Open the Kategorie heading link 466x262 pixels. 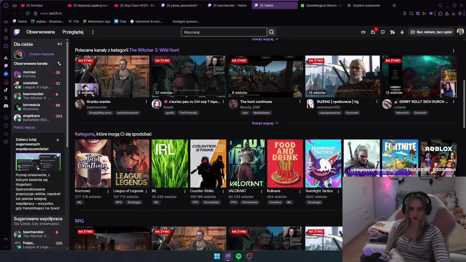tap(84, 134)
